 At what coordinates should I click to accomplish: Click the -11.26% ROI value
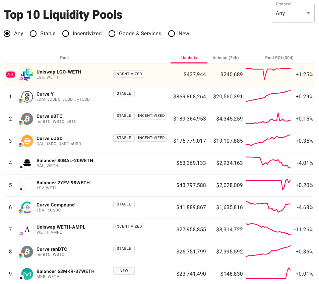304,230
